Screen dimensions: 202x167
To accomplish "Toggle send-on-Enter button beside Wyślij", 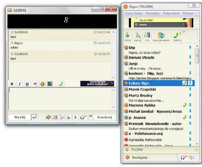I will 34,117.
